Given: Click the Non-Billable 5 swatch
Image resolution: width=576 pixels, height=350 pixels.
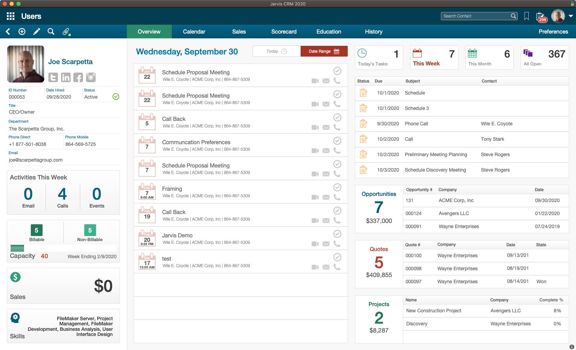Looking at the screenshot, I should pyautogui.click(x=90, y=230).
